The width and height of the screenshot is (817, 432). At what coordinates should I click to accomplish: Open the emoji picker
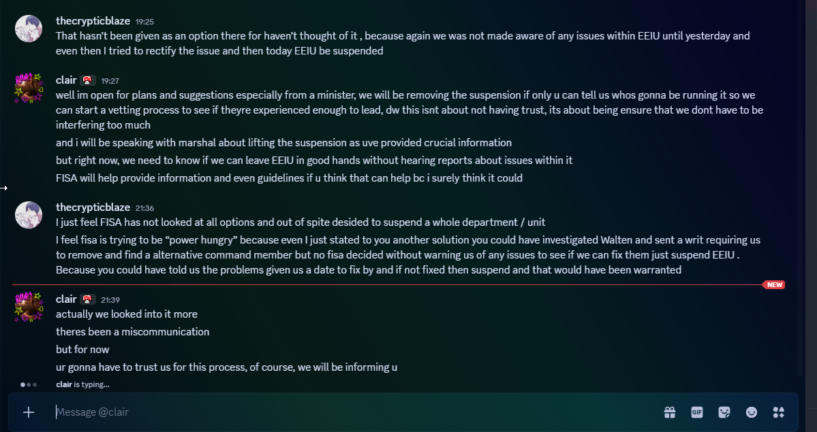click(752, 412)
